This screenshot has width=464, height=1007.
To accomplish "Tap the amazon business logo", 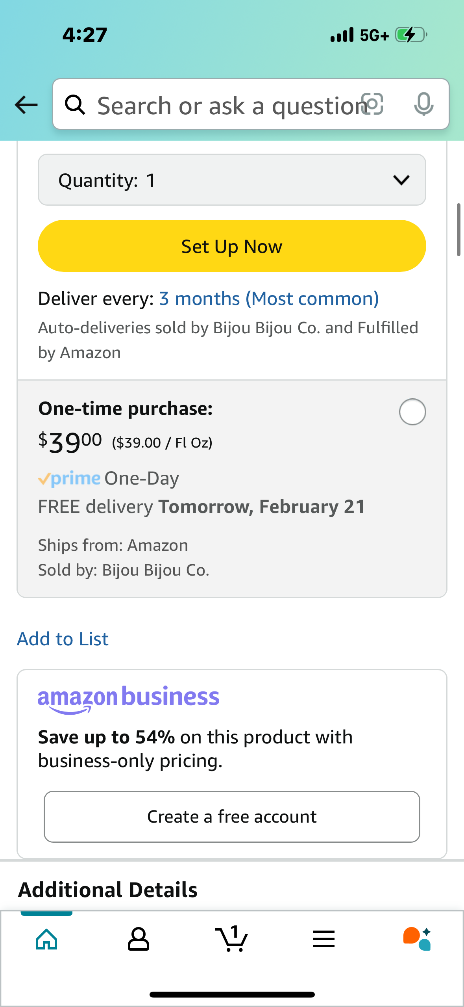I will [x=128, y=700].
